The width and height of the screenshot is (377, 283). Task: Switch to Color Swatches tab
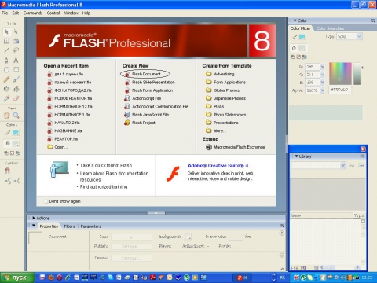coord(330,28)
